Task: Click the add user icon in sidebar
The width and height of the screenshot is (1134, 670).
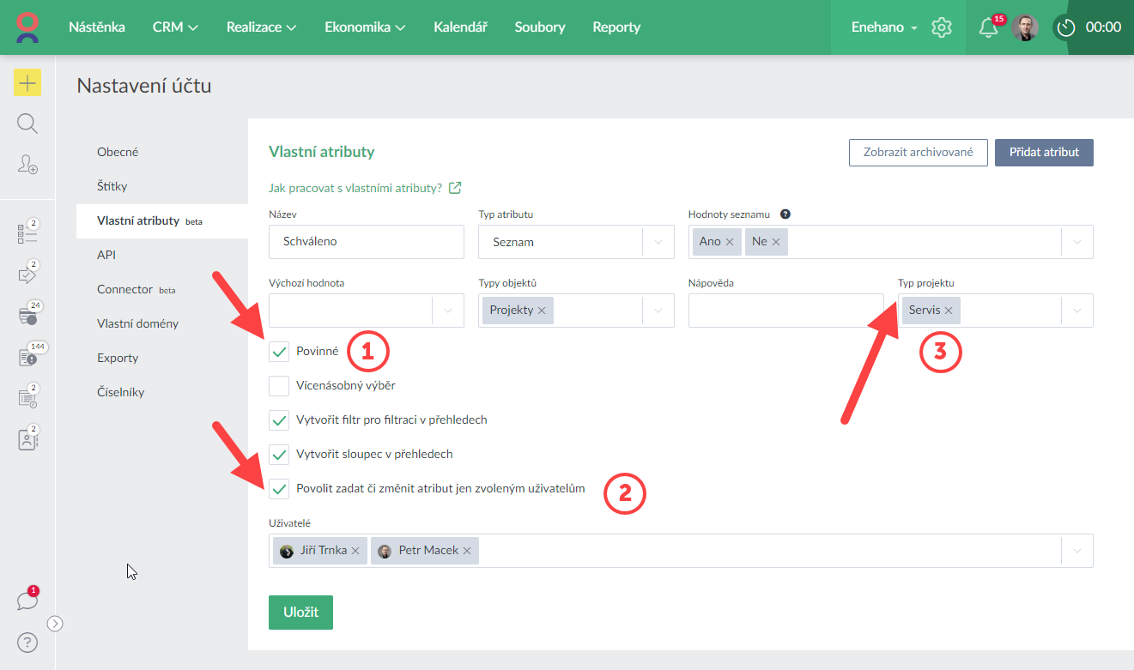Action: pos(27,165)
